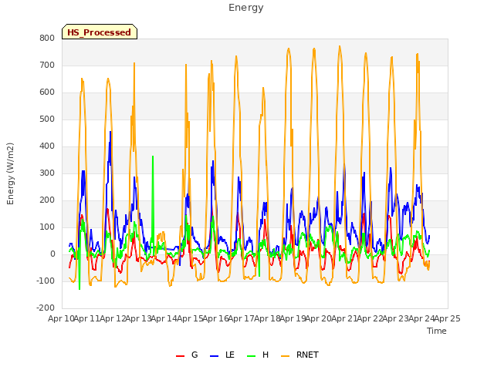Click the Apr 23 x-axis date label
This screenshot has height=370, width=494.
pyautogui.click(x=396, y=318)
